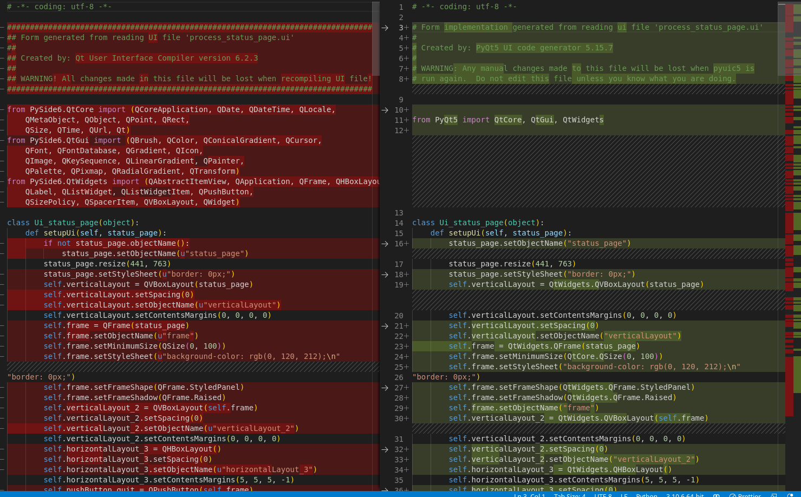Click the diff arrow at line 10

tap(385, 110)
